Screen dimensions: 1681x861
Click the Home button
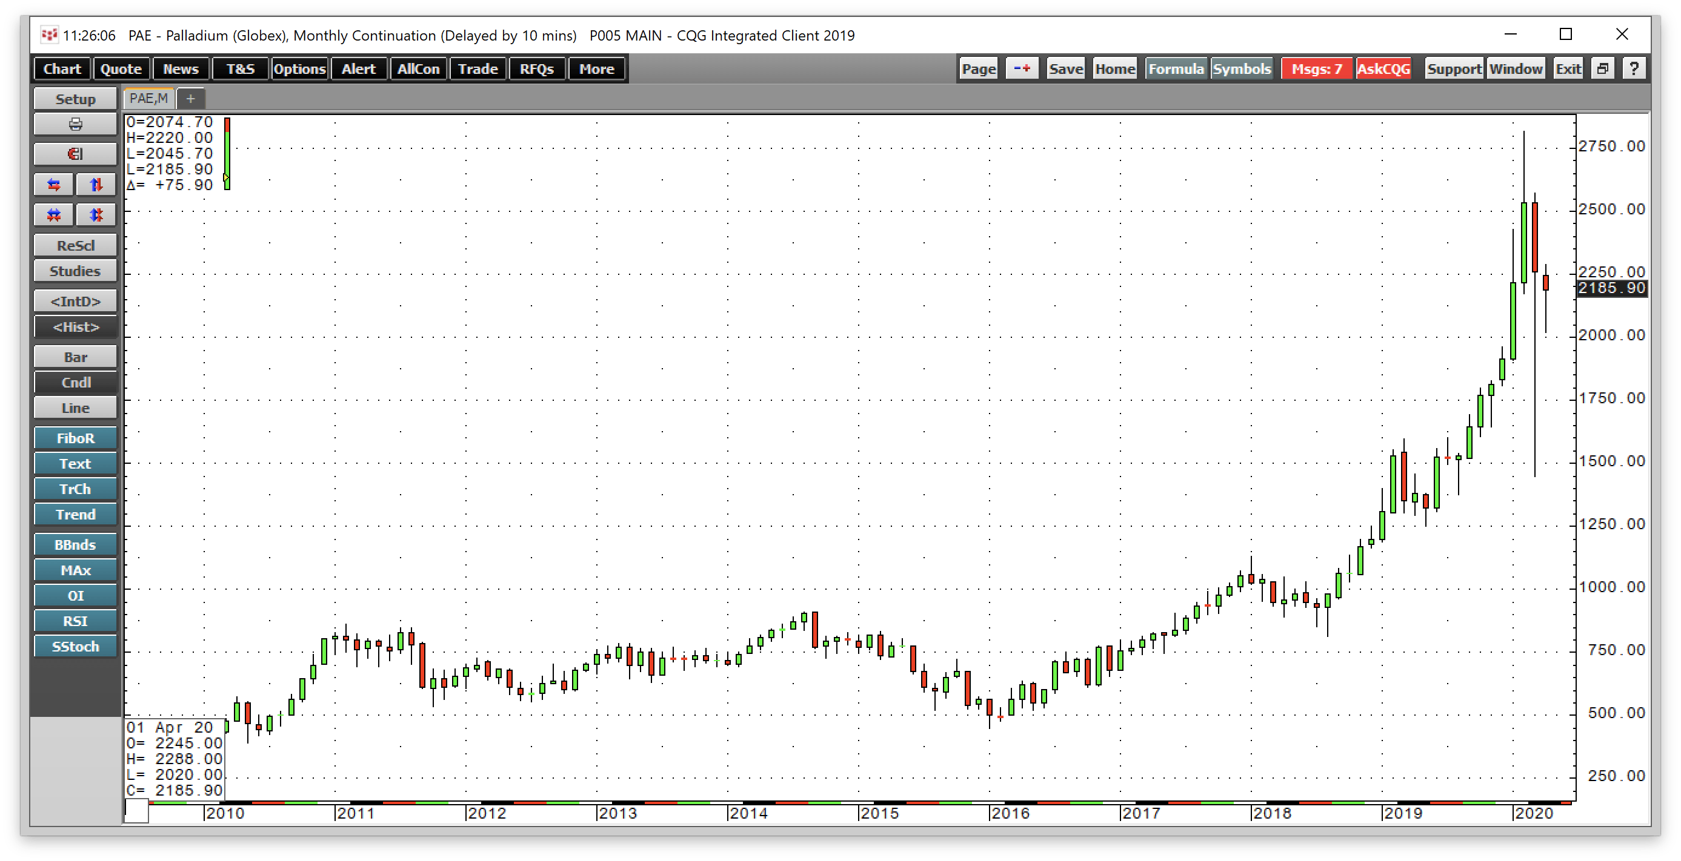coord(1114,68)
